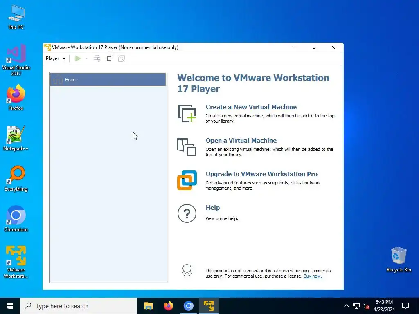Click the Create a New Virtual Machine icon
419x314 pixels.
coord(187,113)
